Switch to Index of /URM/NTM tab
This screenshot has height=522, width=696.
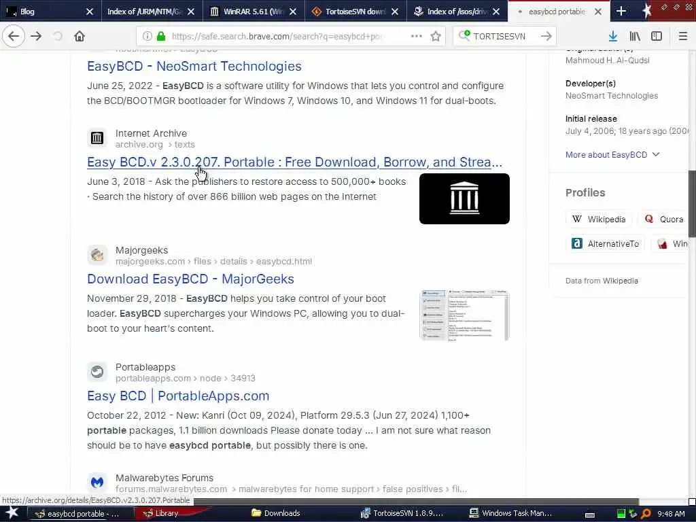click(152, 12)
